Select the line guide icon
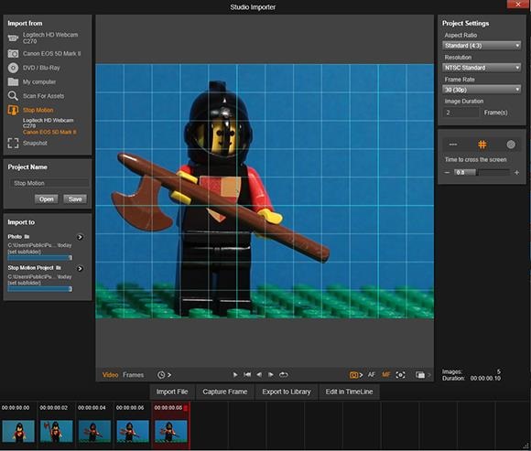This screenshot has width=531, height=451. [453, 145]
